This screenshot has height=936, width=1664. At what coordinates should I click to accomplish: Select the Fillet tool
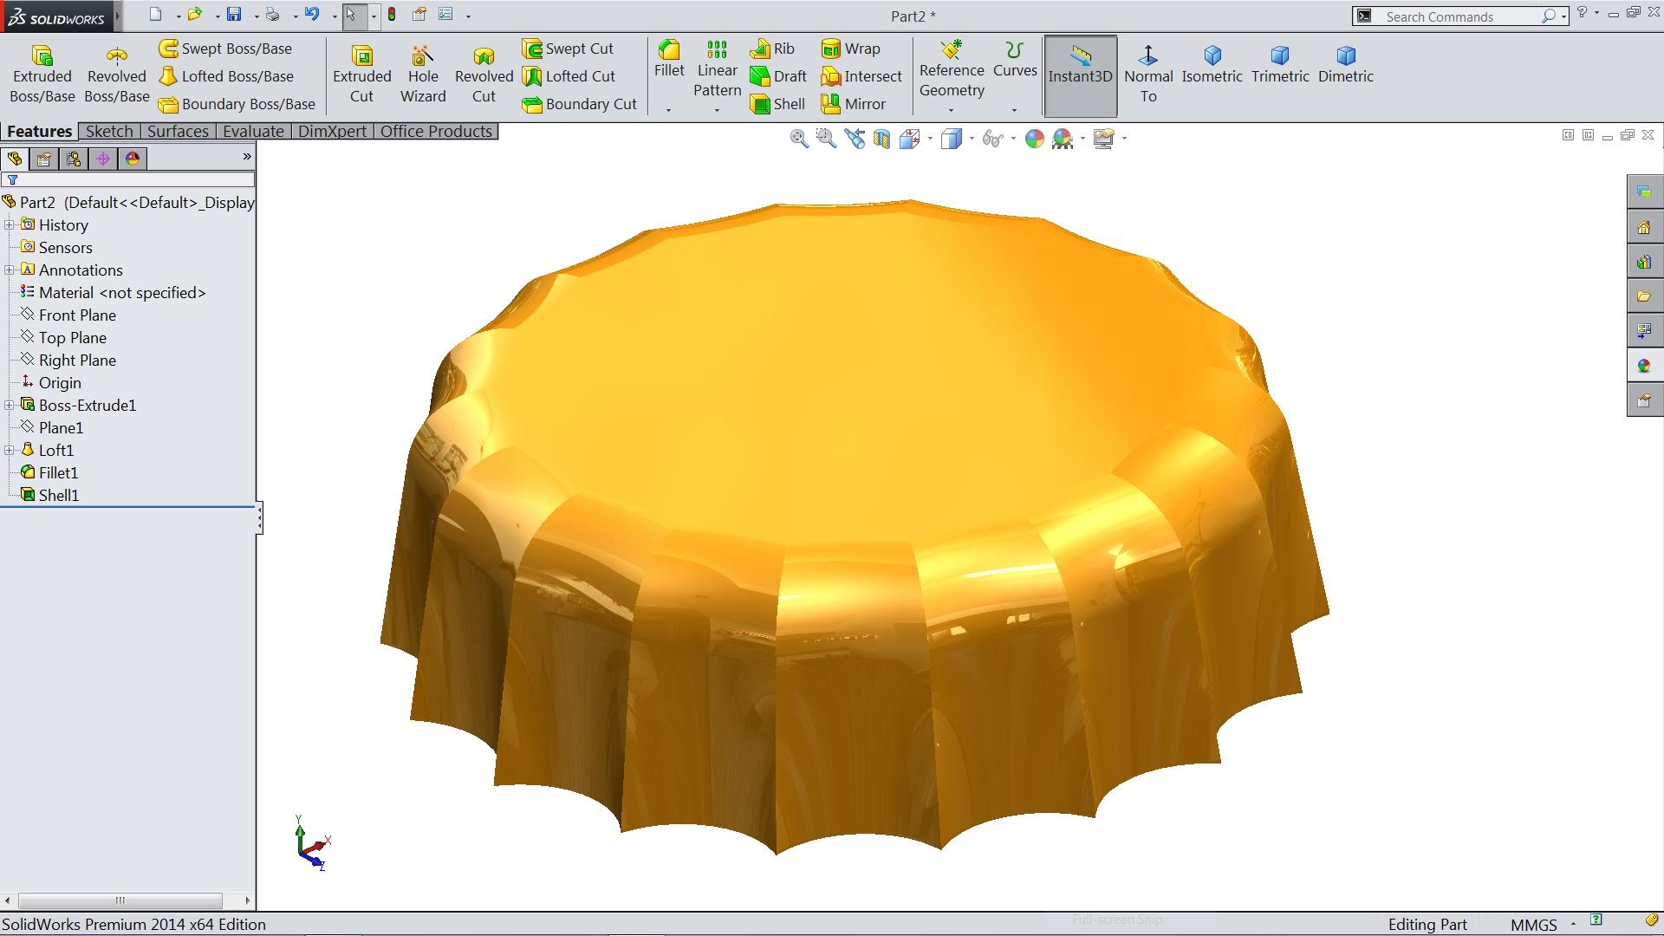pos(668,50)
